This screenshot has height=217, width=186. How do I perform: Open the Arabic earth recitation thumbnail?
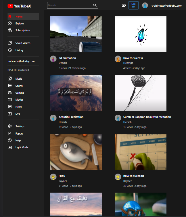point(76,93)
